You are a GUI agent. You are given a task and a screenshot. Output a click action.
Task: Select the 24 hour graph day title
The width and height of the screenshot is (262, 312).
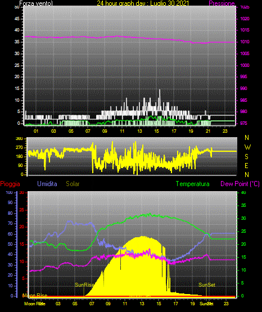[143, 3]
